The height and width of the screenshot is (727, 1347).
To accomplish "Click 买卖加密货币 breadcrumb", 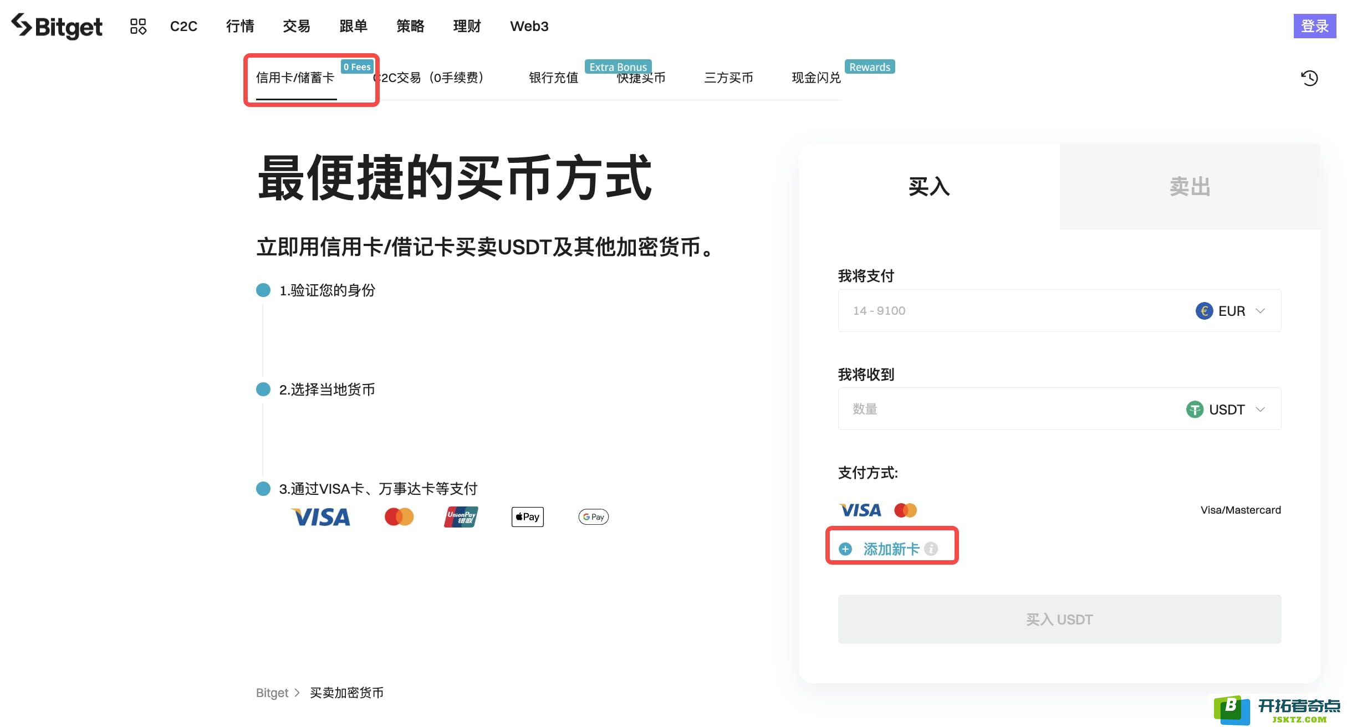I will pyautogui.click(x=346, y=693).
